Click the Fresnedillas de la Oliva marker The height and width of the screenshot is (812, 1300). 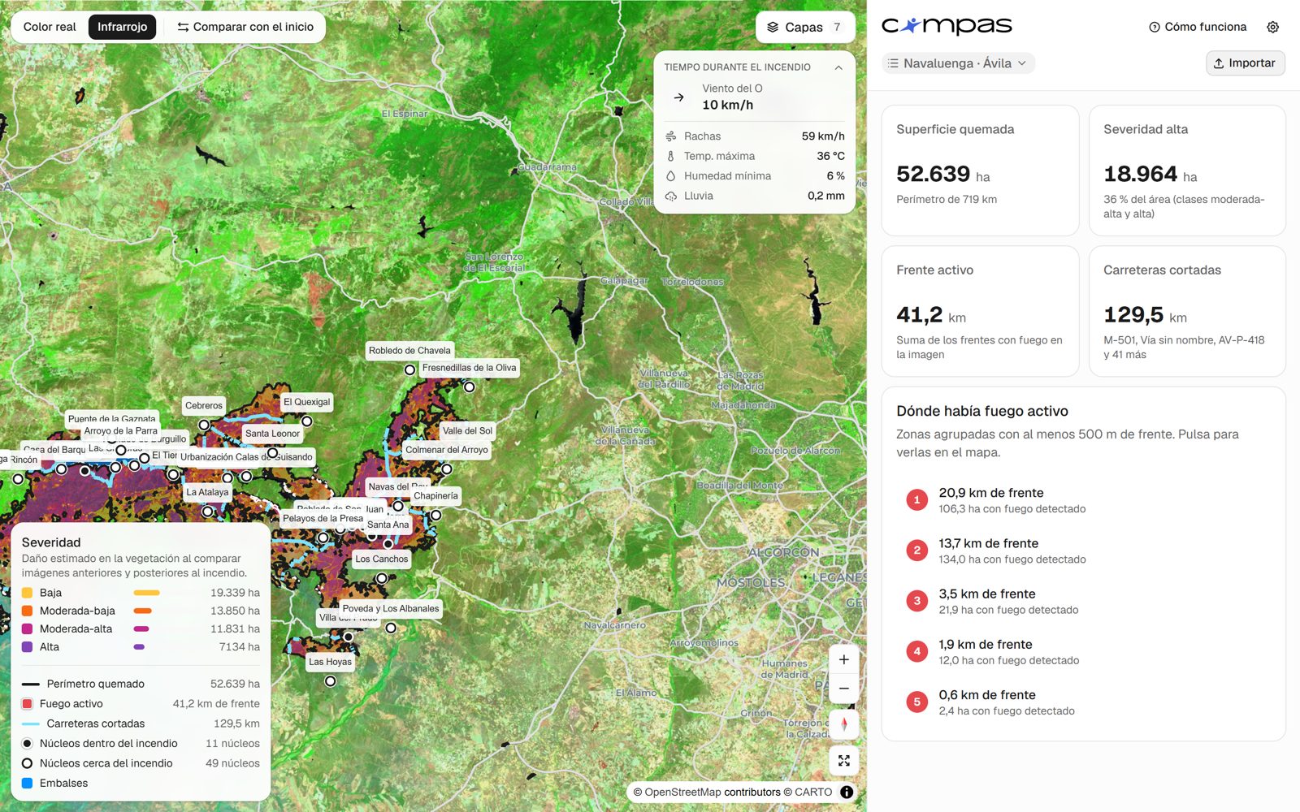[469, 387]
